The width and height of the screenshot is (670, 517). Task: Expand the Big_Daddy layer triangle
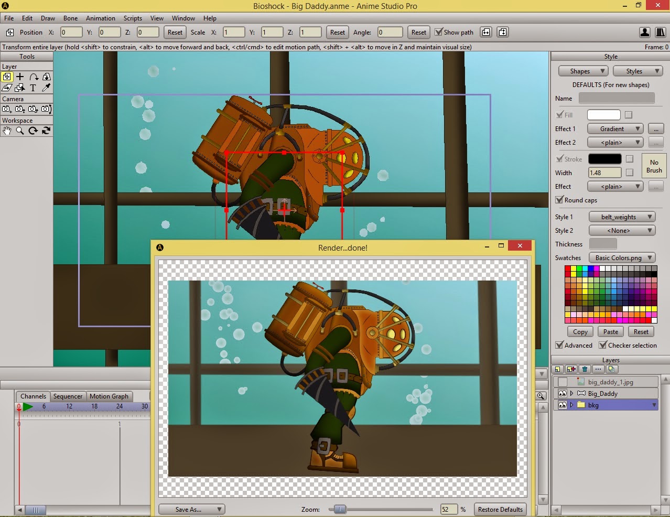coord(572,393)
